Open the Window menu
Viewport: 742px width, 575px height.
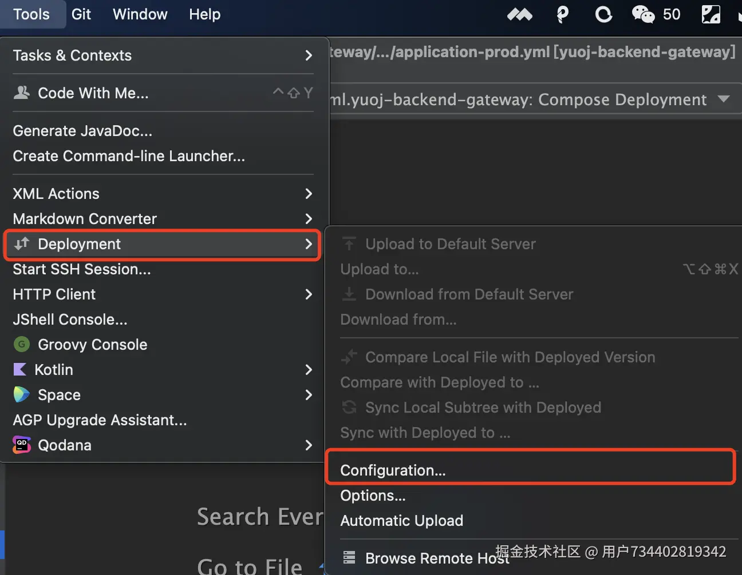140,14
